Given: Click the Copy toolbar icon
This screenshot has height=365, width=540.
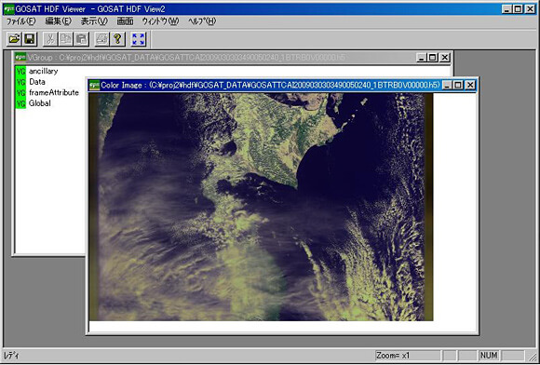Looking at the screenshot, I should [65, 39].
